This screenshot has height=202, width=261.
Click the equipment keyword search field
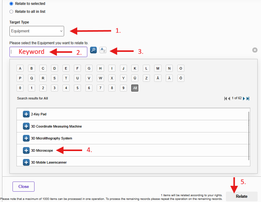[48, 52]
